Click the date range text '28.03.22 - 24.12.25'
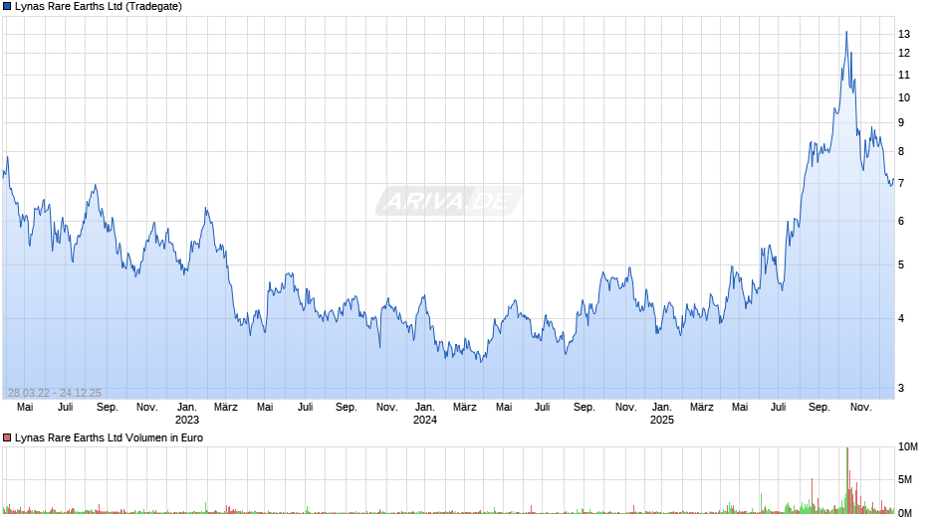Viewport: 936px width, 523px height. coord(55,393)
